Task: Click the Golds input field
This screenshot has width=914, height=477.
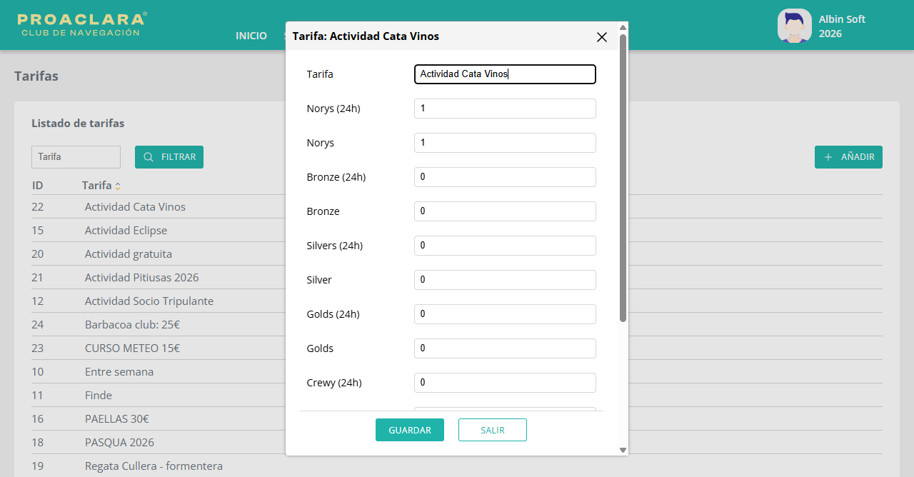Action: point(505,348)
